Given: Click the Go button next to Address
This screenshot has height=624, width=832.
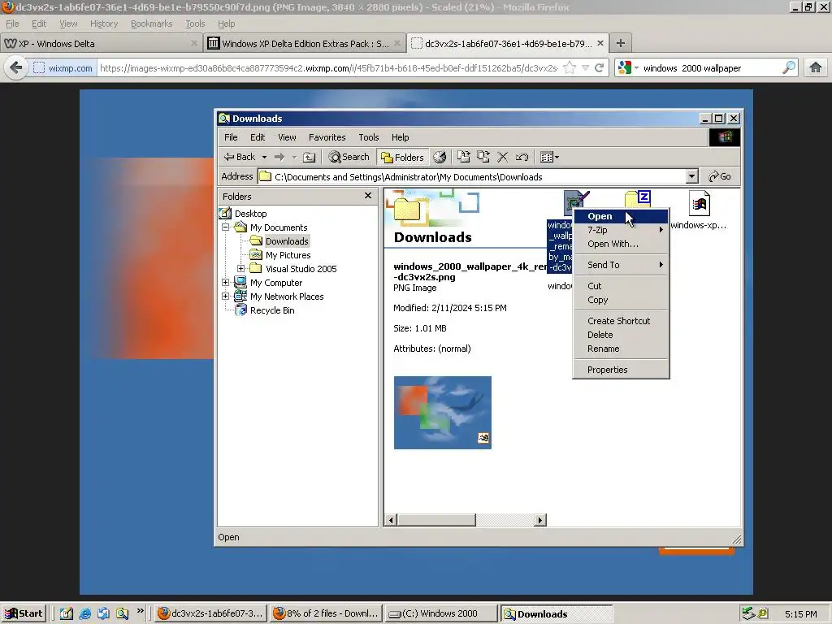Looking at the screenshot, I should (x=720, y=176).
